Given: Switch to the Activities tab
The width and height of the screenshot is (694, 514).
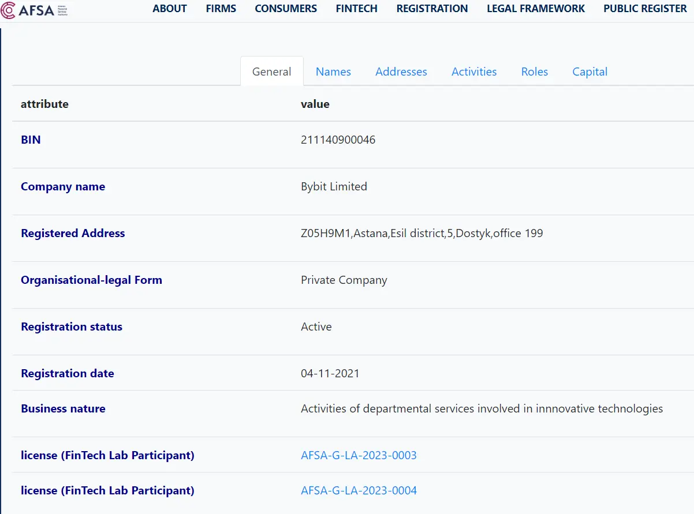Looking at the screenshot, I should (474, 72).
